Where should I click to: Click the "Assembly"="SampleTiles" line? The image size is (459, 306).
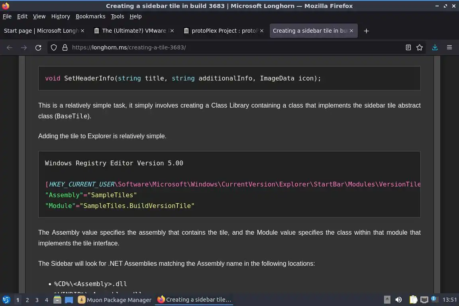click(91, 195)
